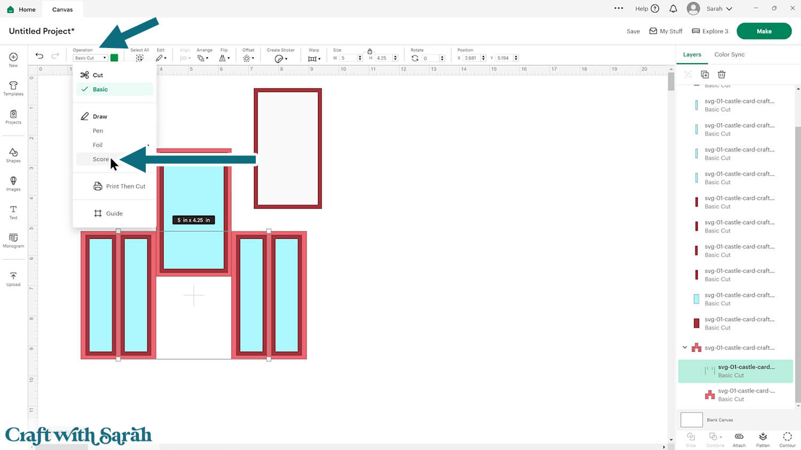Choose Score from the operation menu
Image resolution: width=801 pixels, height=450 pixels.
(100, 159)
